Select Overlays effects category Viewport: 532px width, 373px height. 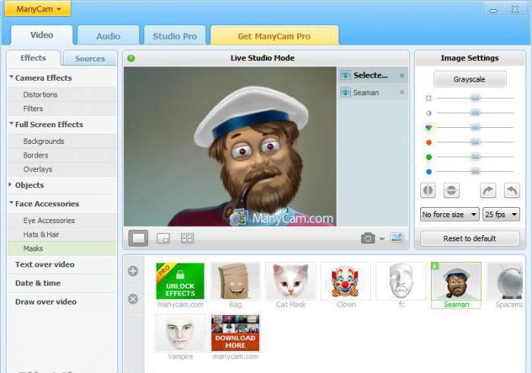[62, 169]
